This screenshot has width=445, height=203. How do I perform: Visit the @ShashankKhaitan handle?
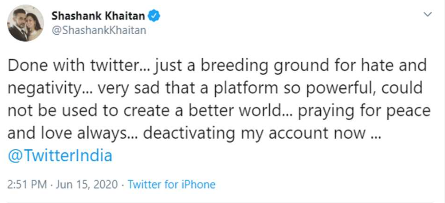(99, 30)
